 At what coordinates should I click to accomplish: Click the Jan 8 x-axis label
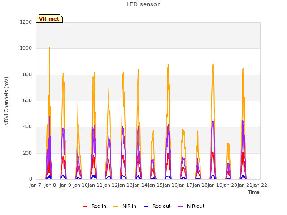(x=50, y=185)
